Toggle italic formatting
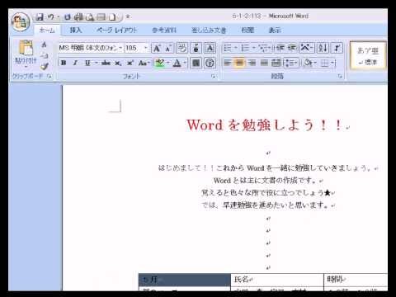Viewport: 396px width, 297px height. 75,63
